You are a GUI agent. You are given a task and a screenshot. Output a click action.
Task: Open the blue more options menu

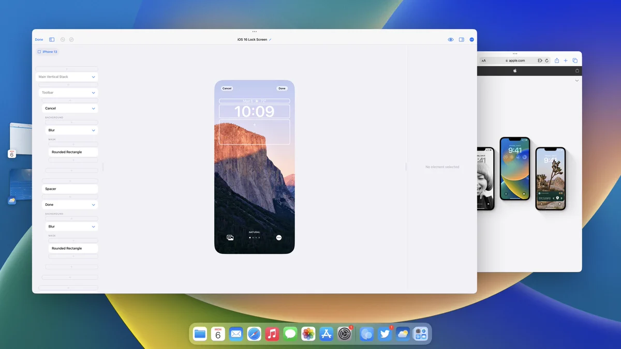tap(472, 39)
